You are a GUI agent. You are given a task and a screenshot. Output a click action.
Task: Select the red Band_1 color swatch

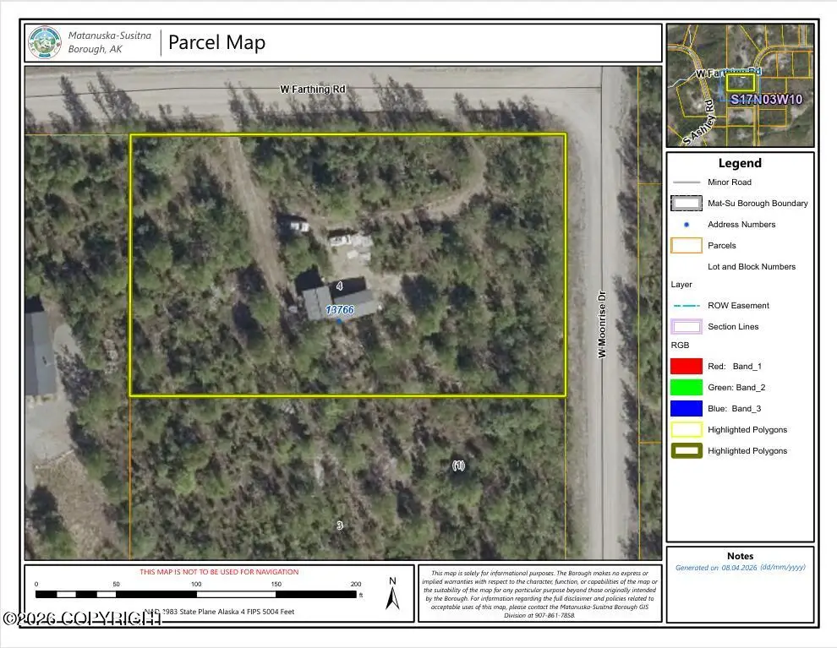click(685, 366)
